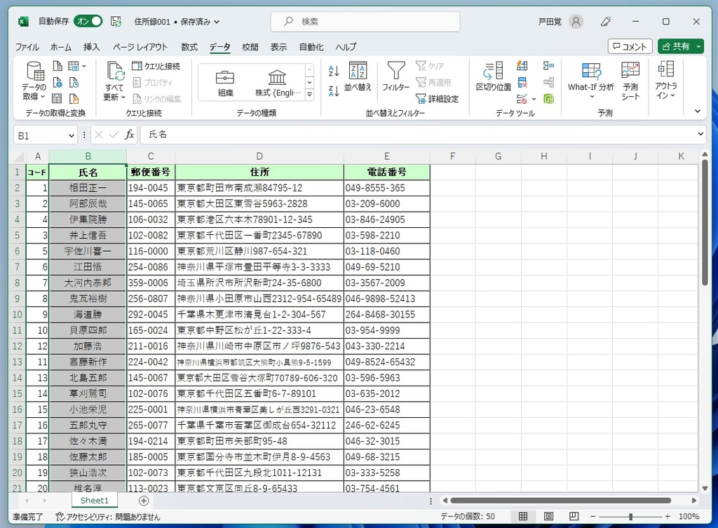Click the Stocks (株式) data type

tap(277, 83)
